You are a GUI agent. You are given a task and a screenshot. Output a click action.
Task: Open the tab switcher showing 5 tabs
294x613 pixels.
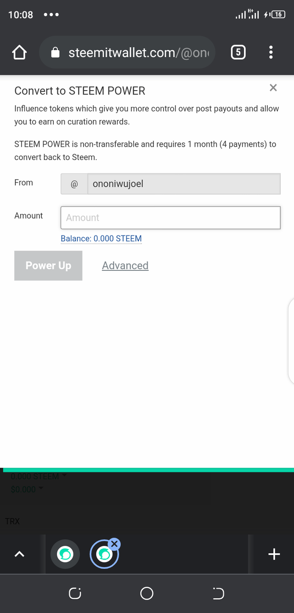click(238, 52)
